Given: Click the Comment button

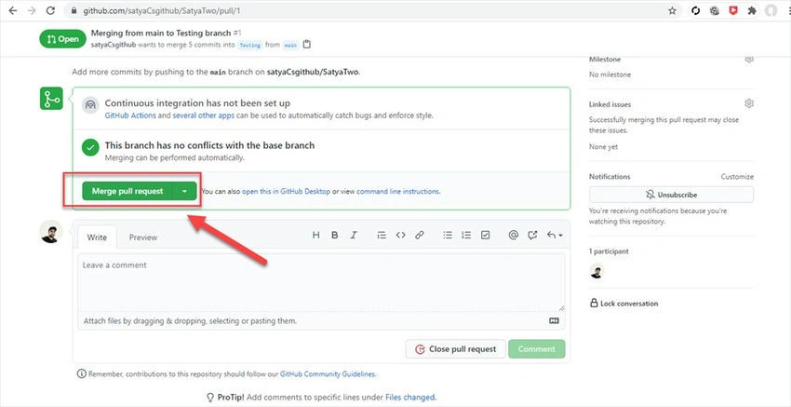Looking at the screenshot, I should [537, 349].
